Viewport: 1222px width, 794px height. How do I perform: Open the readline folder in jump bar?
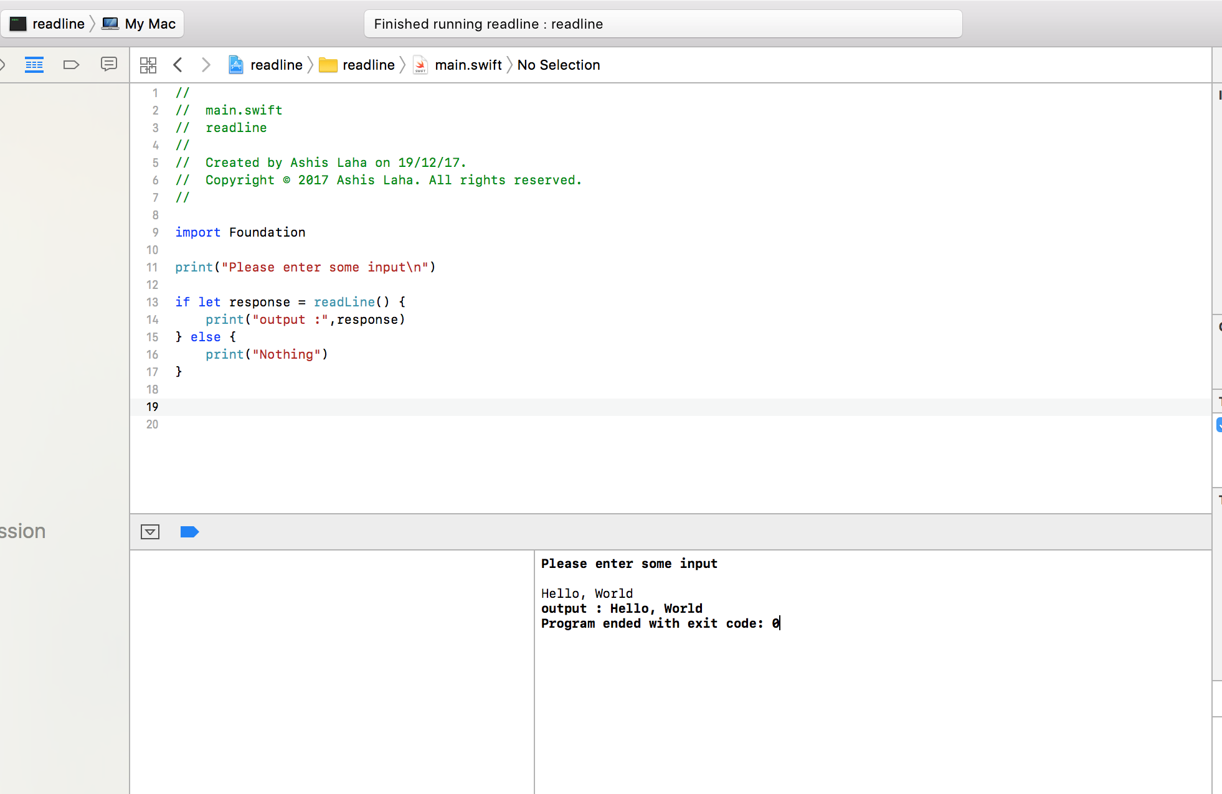(x=357, y=65)
